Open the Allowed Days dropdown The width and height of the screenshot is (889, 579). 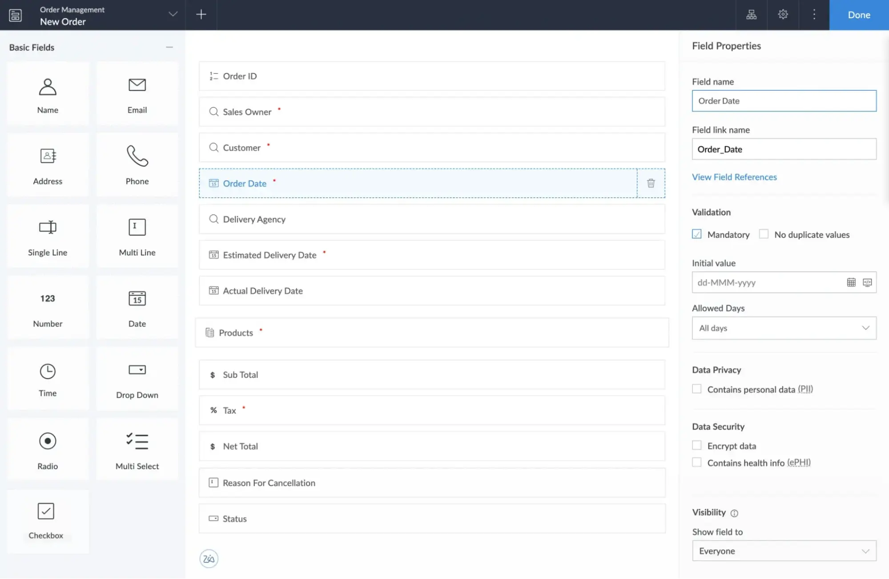[784, 328]
